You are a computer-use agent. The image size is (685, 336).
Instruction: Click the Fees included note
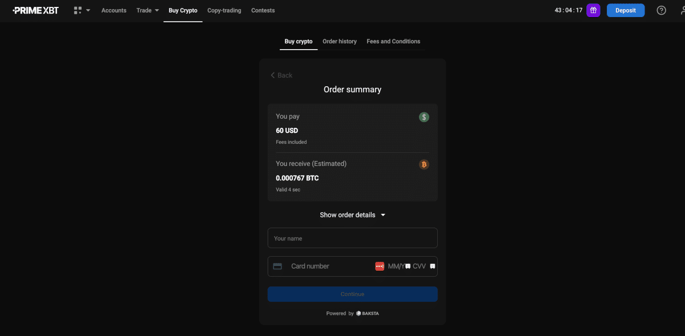(291, 142)
